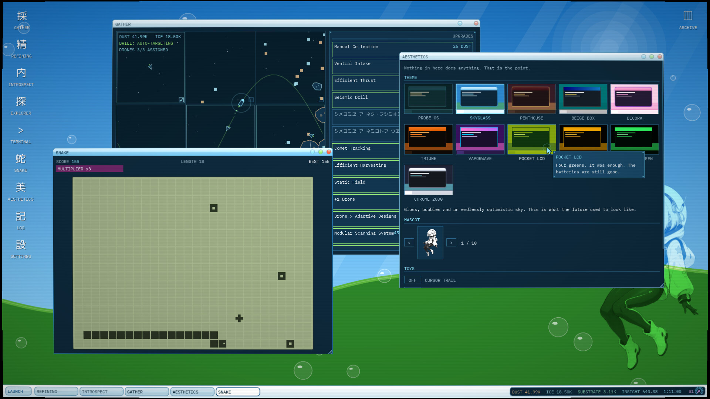
Task: Switch to Gather in taskbar
Action: [147, 392]
